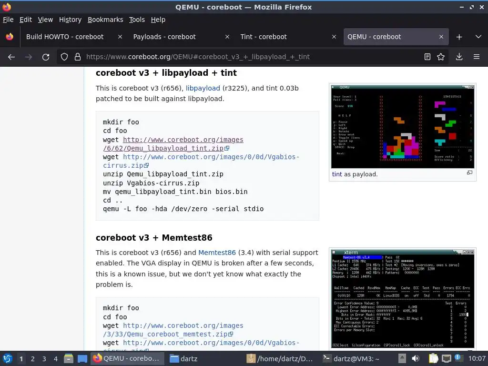The image size is (488, 366).
Task: Open the network connection tray icon
Action: 446,358
